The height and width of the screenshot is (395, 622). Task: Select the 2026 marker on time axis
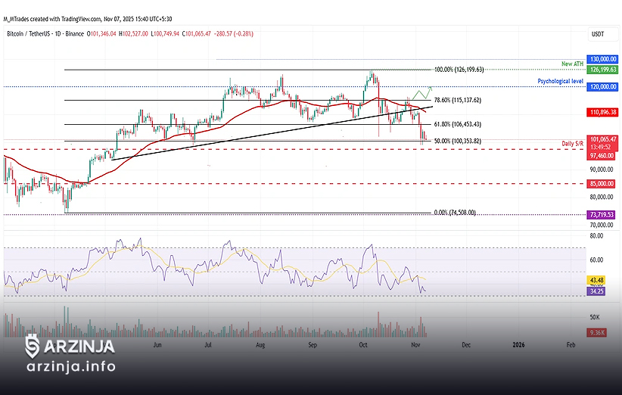[518, 344]
